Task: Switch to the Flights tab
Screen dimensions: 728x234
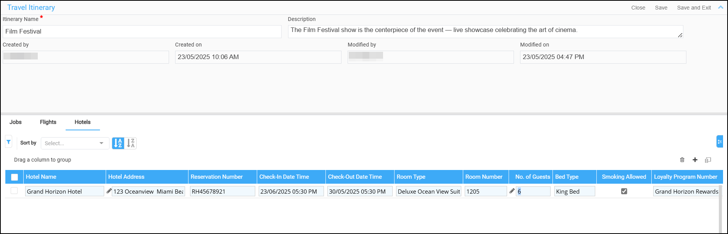Action: coord(48,122)
